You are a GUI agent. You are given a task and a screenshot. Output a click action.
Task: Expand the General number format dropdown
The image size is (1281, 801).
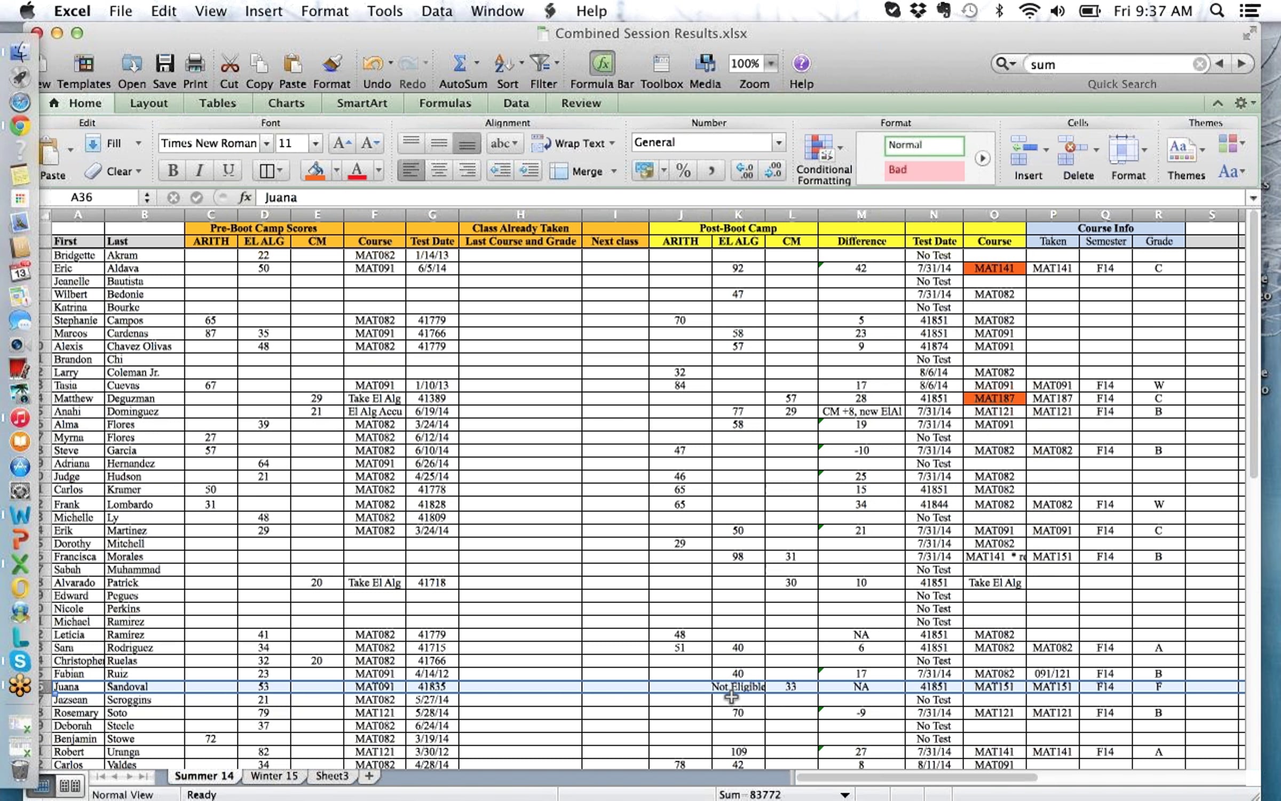click(779, 143)
